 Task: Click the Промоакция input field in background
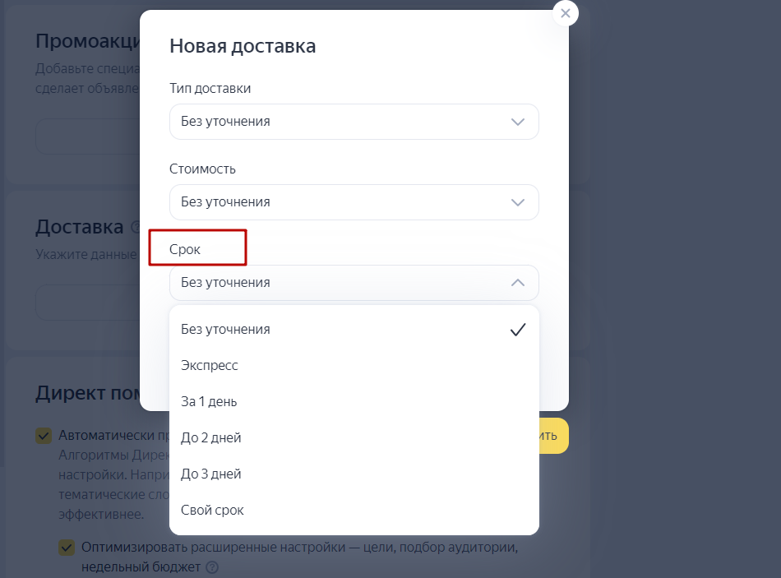click(x=88, y=136)
